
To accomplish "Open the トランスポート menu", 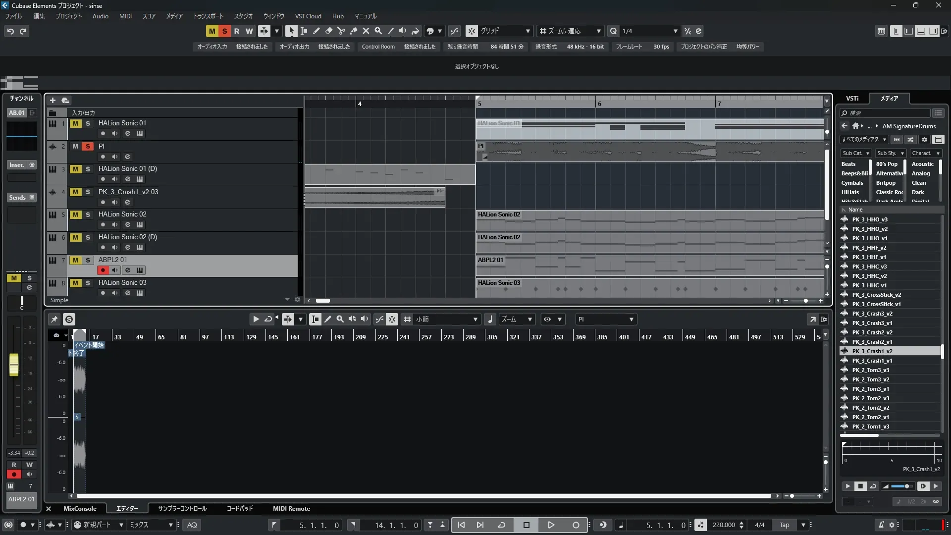I will [x=208, y=16].
